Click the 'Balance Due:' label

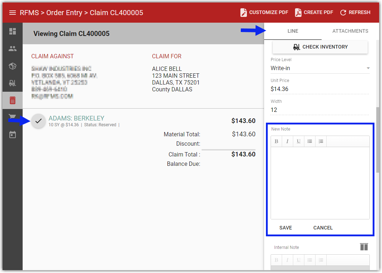pyautogui.click(x=183, y=164)
